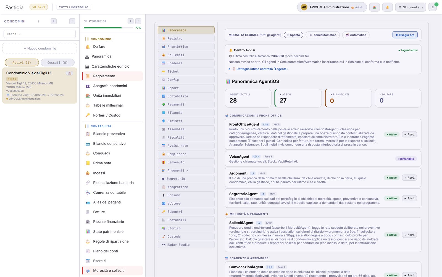
Task: Set global agent mode to Spento
Action: click(293, 35)
